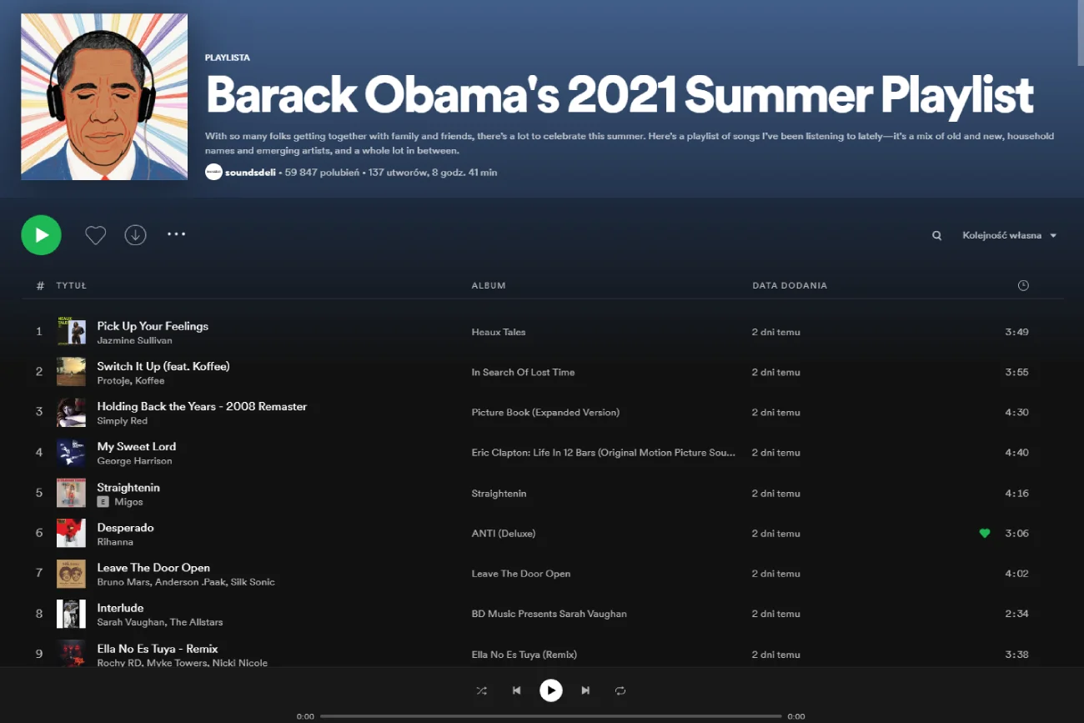Open the In Search Of Lost Time album
This screenshot has height=723, width=1084.
pyautogui.click(x=523, y=372)
